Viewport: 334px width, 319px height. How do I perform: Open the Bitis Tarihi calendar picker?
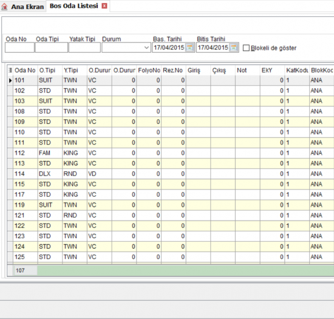point(234,47)
